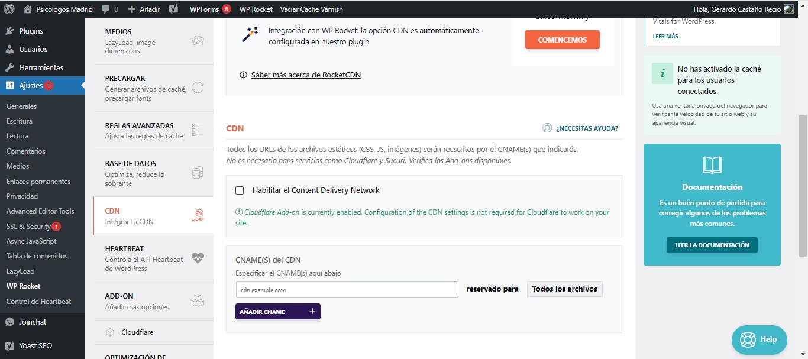Switch to the Base de Datos tab
Screen dimensions: 808x359
click(x=153, y=173)
